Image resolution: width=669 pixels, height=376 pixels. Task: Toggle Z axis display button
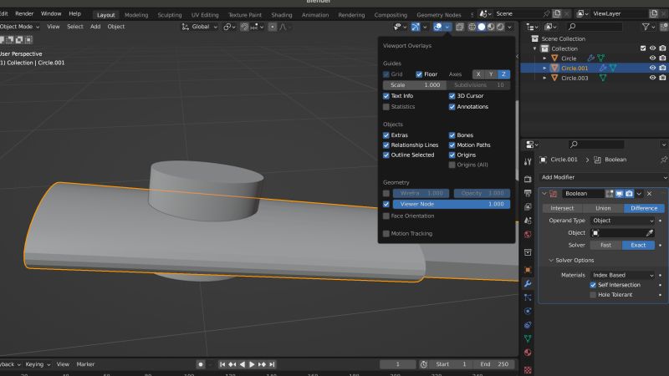(503, 74)
